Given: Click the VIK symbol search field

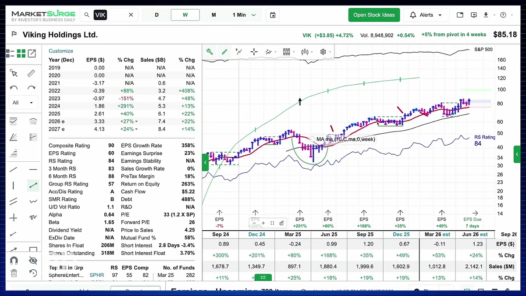Looking at the screenshot, I should (x=110, y=15).
